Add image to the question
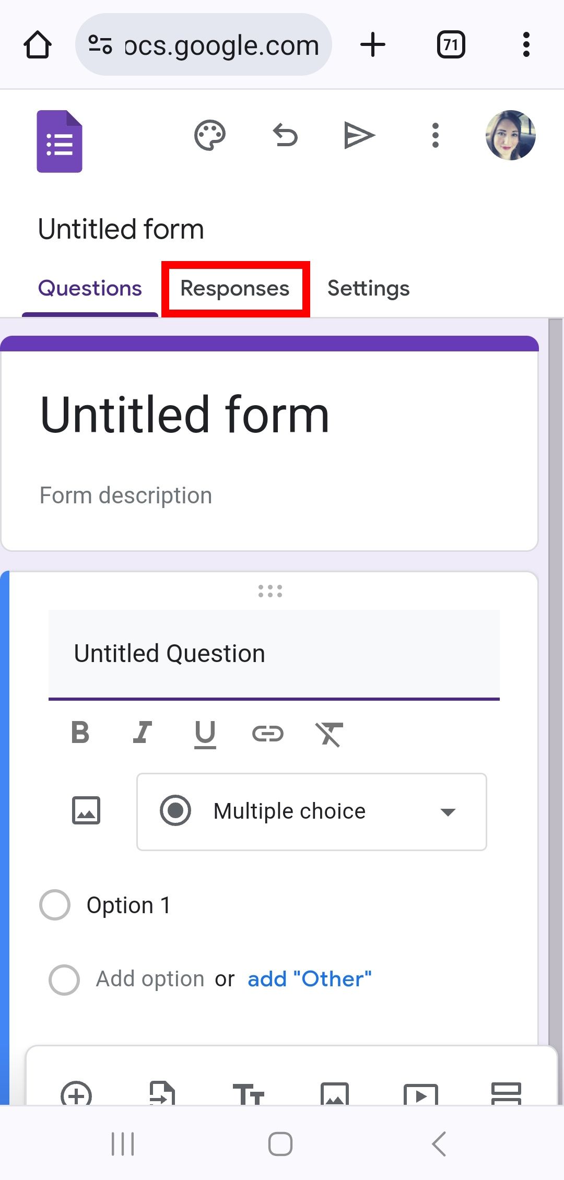Image resolution: width=564 pixels, height=1180 pixels. (x=86, y=811)
